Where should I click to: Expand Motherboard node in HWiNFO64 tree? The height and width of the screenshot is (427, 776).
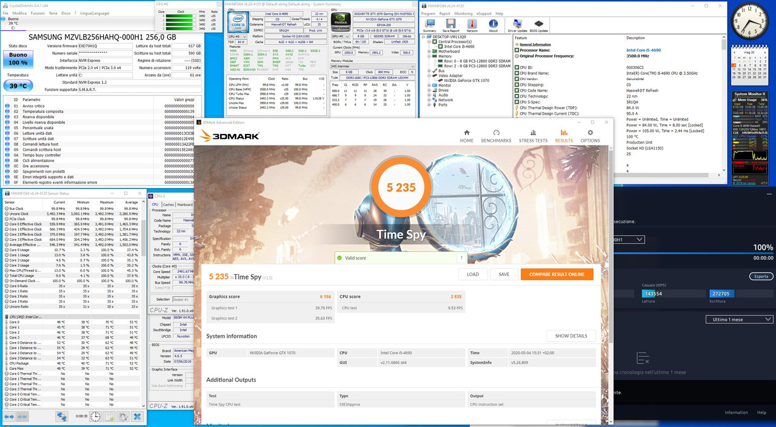click(429, 52)
